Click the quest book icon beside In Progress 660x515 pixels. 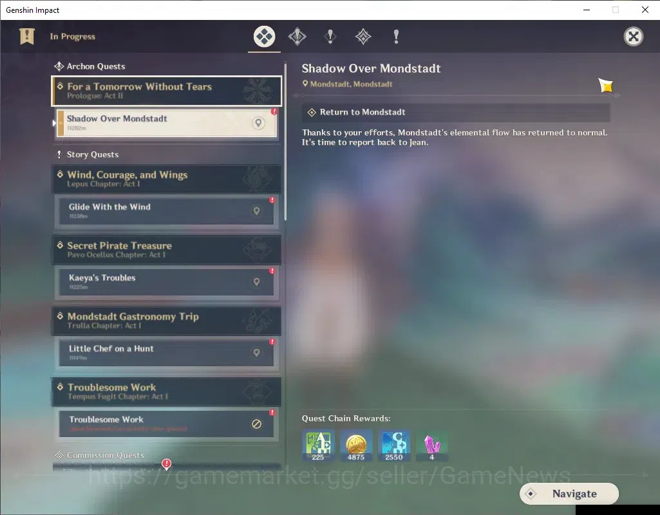[27, 36]
